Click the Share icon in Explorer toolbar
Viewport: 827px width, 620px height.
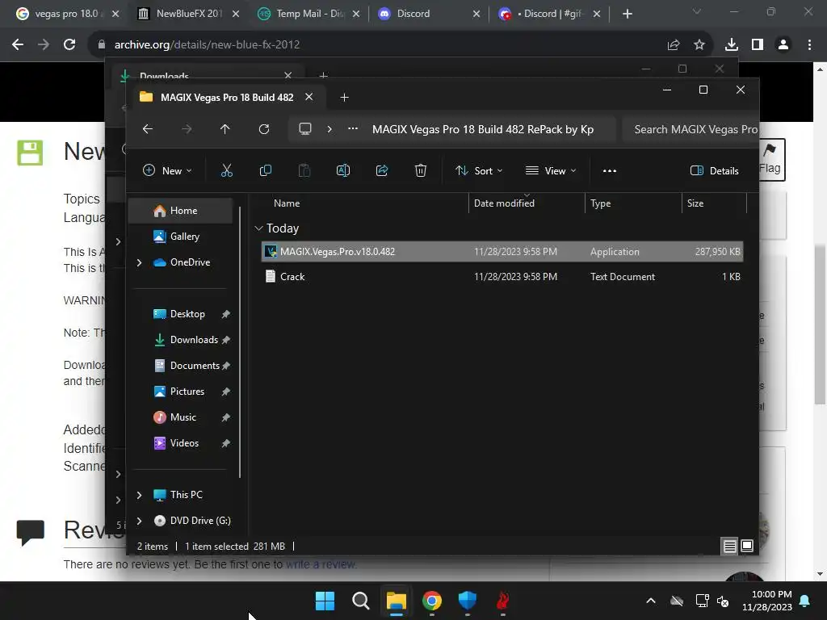[382, 170]
